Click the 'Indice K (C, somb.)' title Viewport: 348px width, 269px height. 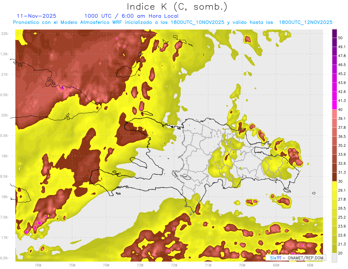point(177,7)
